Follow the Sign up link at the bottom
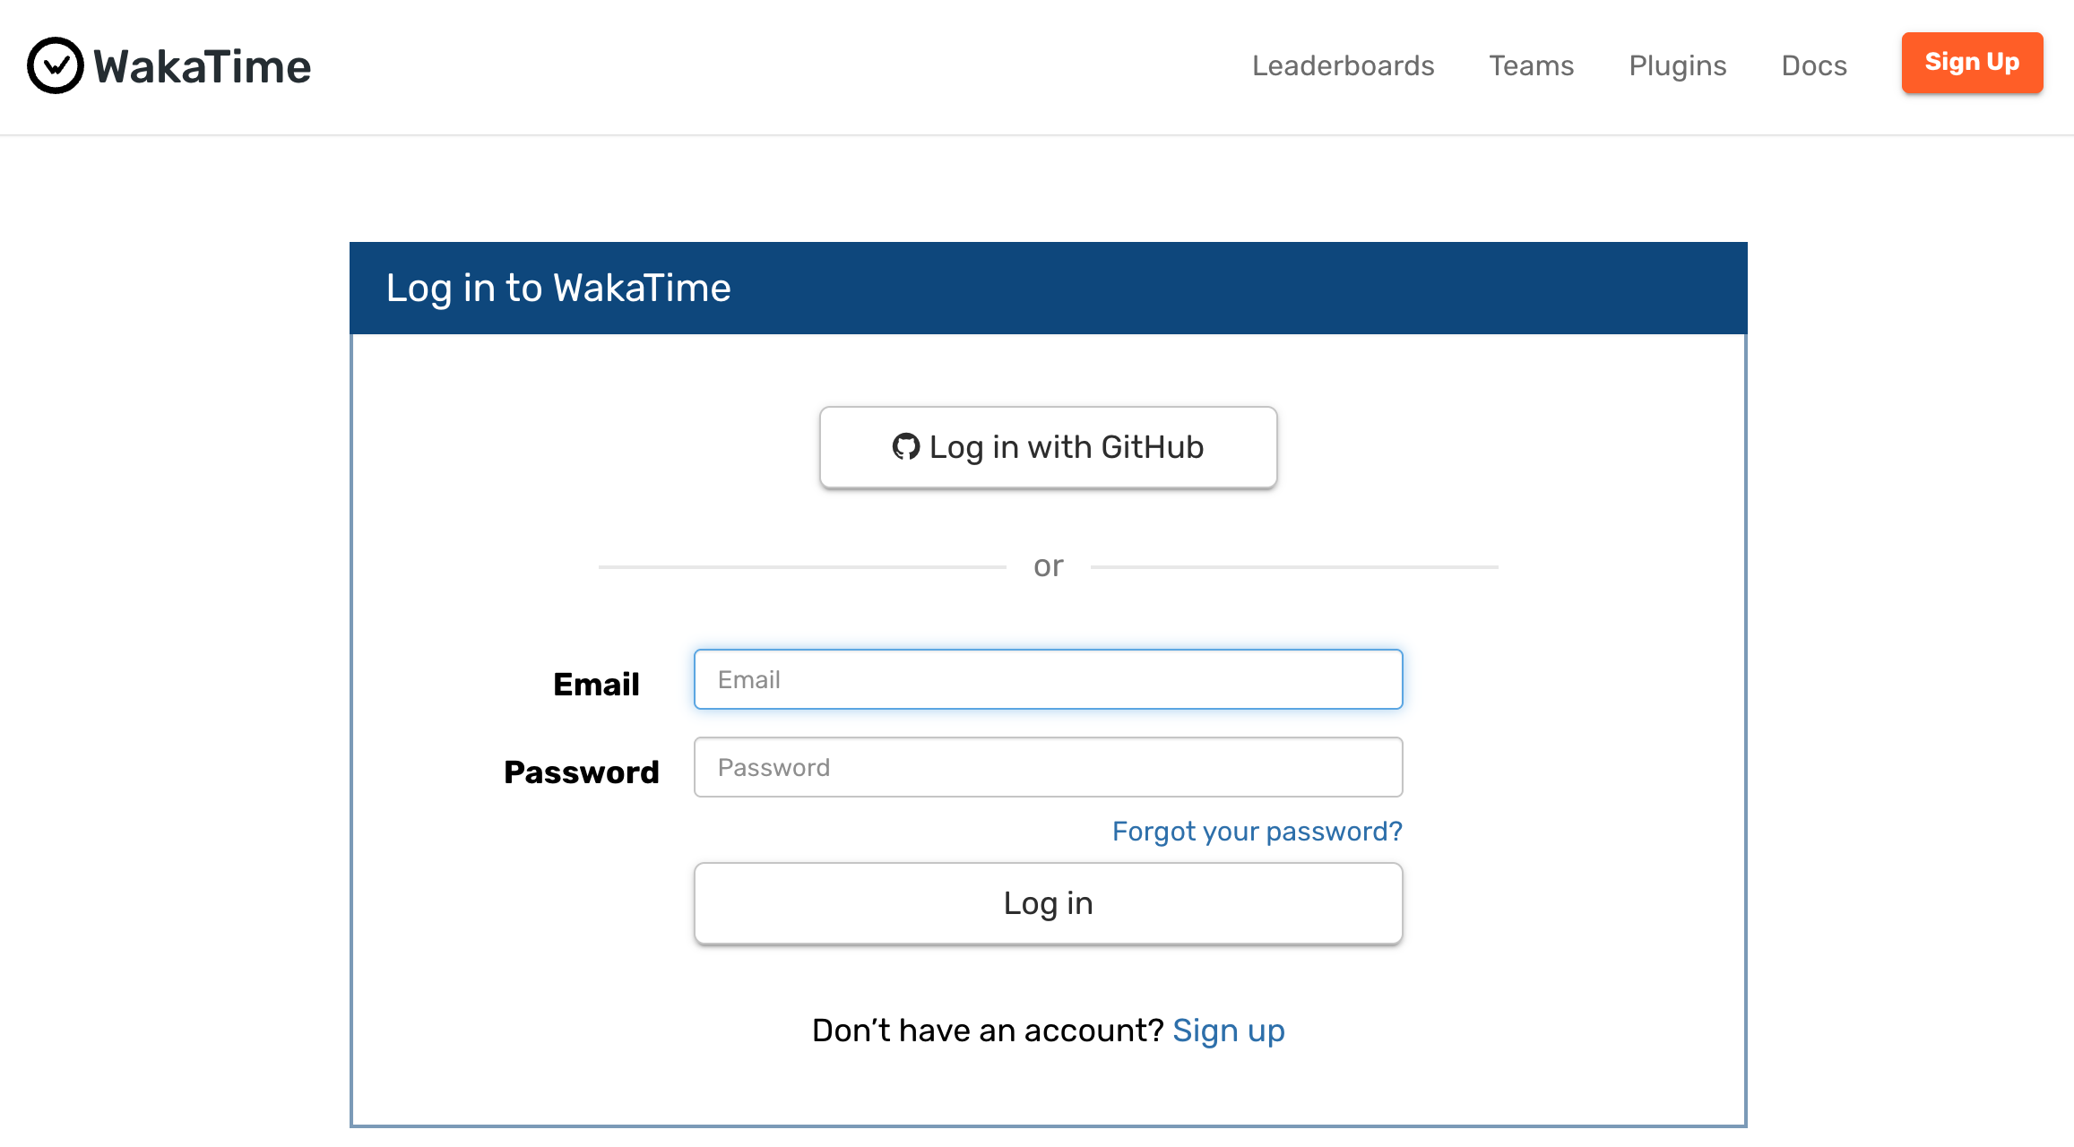 point(1228,1031)
